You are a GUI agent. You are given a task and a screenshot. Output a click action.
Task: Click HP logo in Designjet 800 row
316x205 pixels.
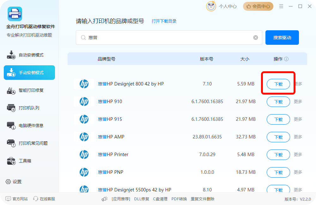point(84,84)
